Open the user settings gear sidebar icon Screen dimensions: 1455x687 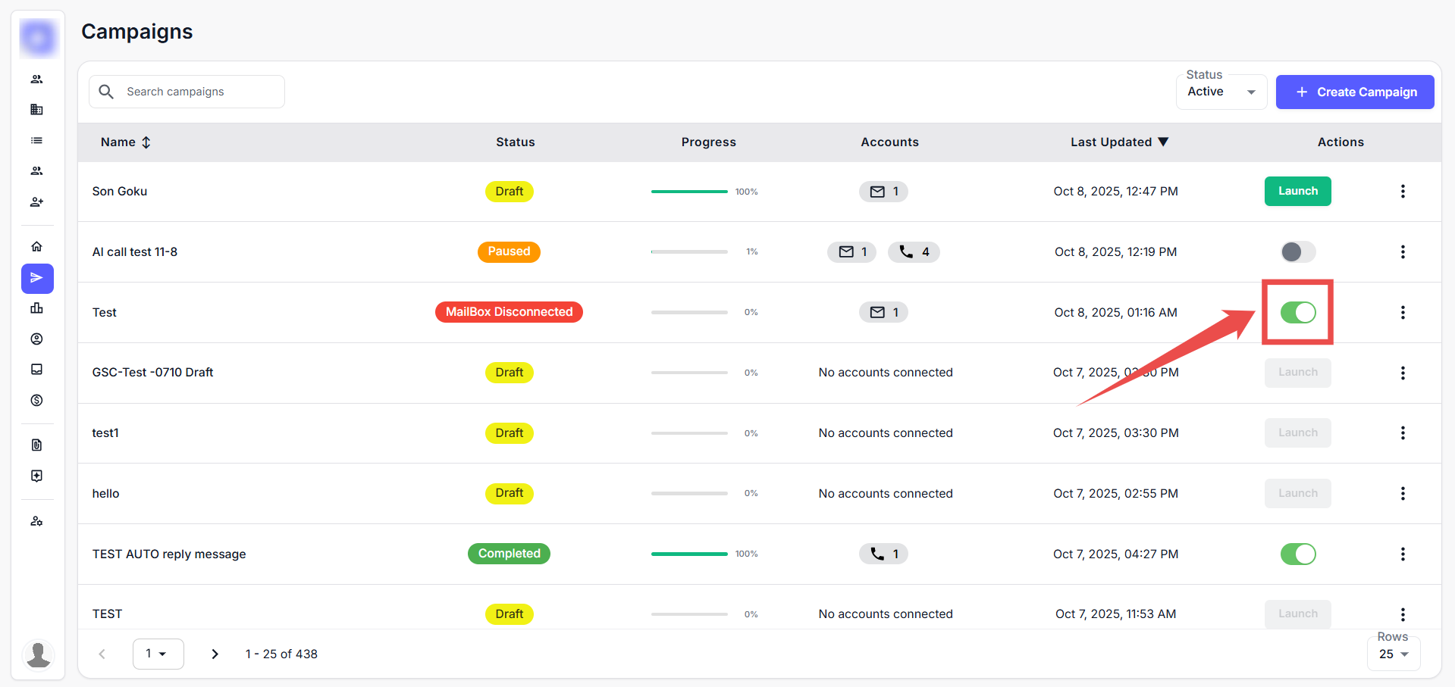tap(36, 521)
